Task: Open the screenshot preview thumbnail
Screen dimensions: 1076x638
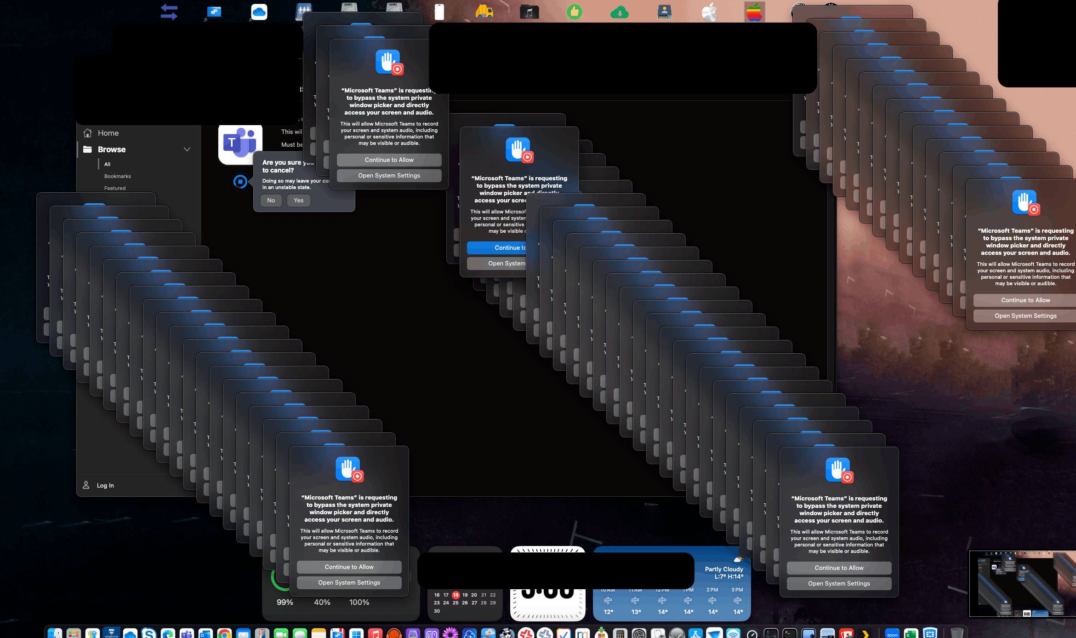Action: point(1022,583)
